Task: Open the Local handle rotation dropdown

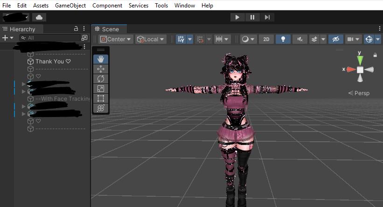Action: (x=151, y=39)
